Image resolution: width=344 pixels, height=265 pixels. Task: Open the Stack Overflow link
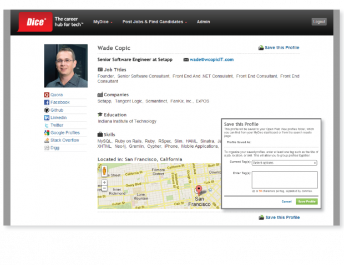point(65,140)
